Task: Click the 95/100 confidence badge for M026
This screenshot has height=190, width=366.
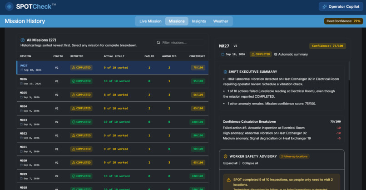Action: (x=198, y=81)
